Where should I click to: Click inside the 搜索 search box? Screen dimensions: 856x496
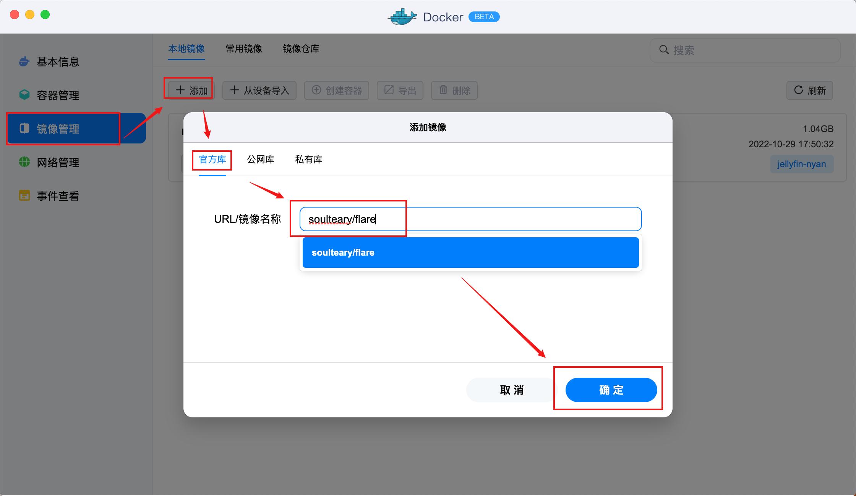point(745,50)
